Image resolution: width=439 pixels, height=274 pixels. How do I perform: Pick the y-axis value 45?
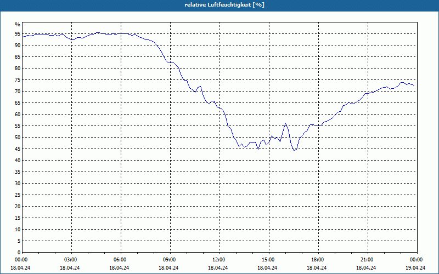[18, 149]
